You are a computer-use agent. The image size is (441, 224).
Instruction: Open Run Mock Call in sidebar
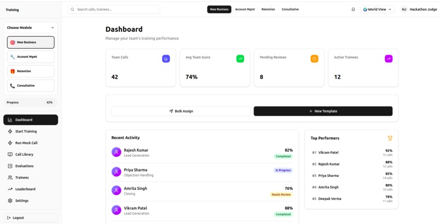click(x=31, y=143)
